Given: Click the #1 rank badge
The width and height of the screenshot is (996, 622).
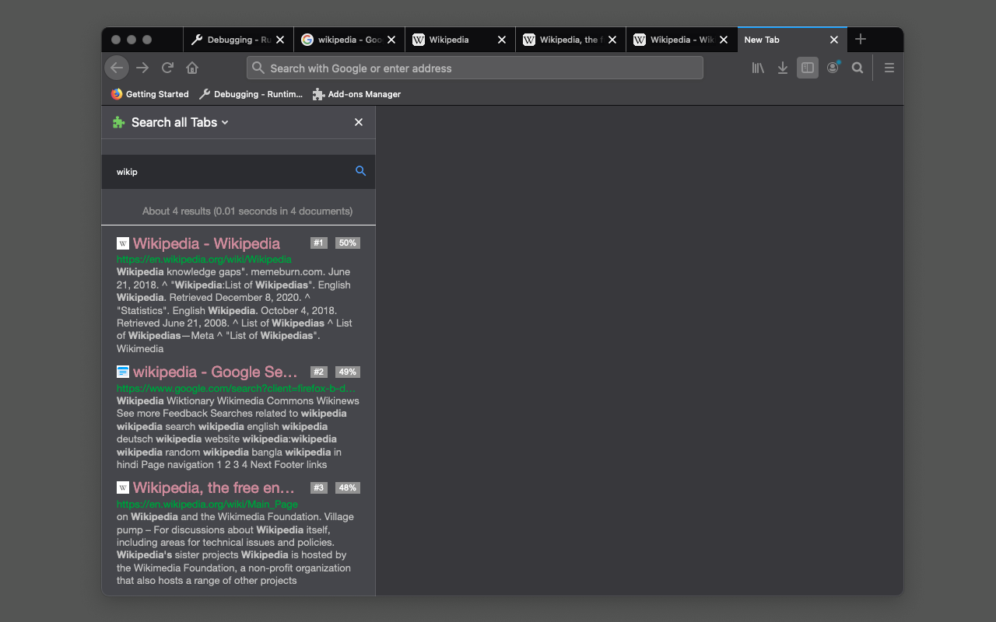Looking at the screenshot, I should (318, 243).
